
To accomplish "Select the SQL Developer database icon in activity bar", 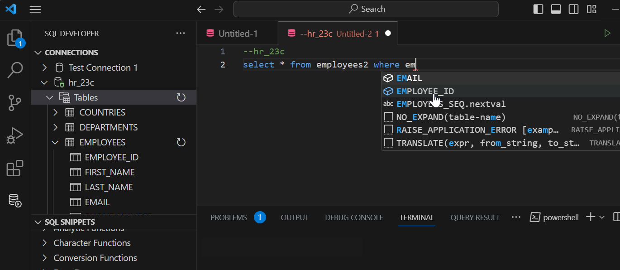I will coord(15,200).
